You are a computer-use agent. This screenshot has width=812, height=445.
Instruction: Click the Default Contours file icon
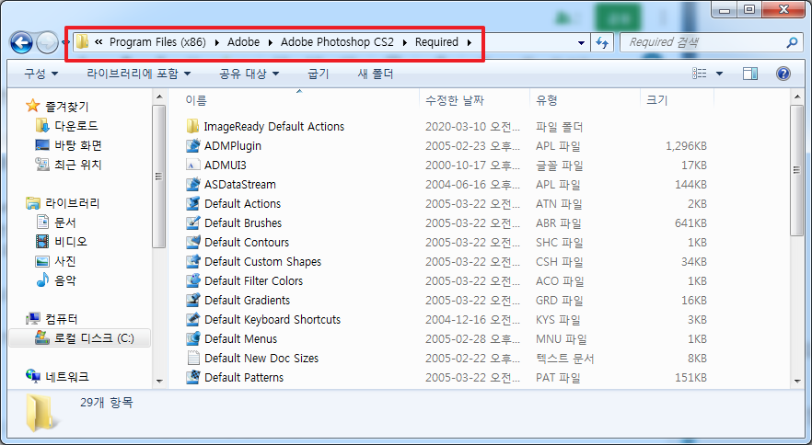point(192,242)
